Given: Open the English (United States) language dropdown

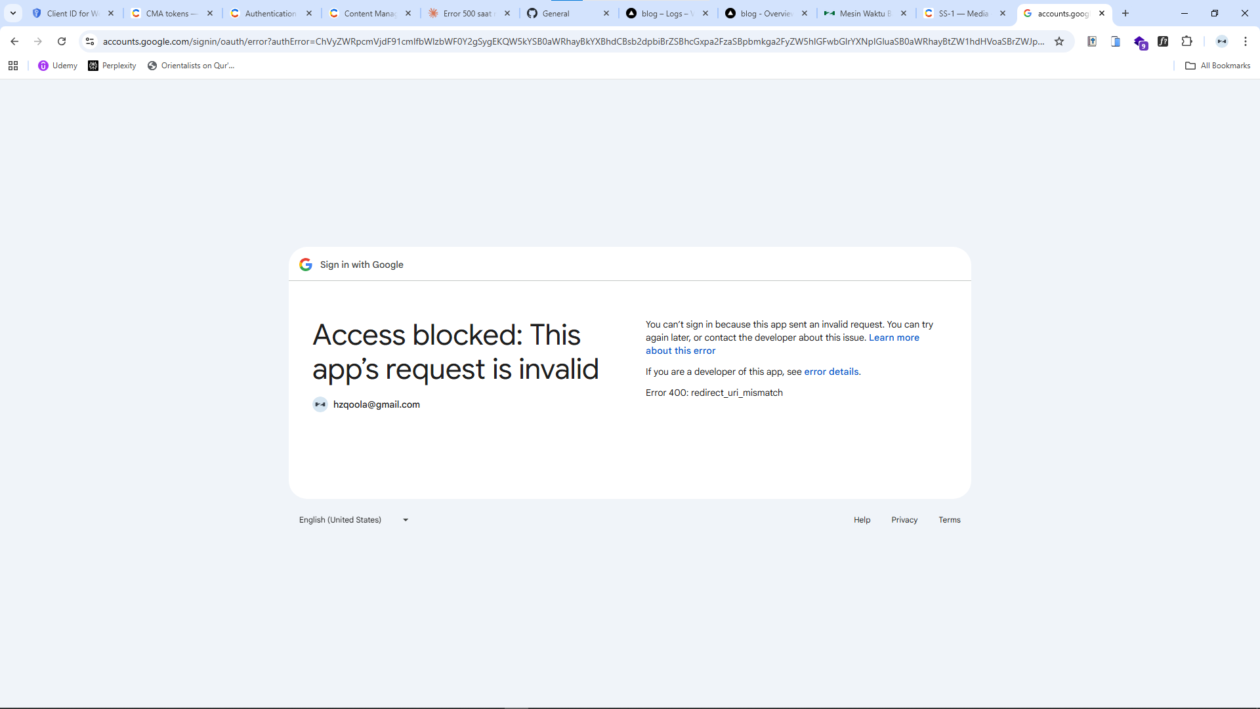Looking at the screenshot, I should tap(354, 520).
